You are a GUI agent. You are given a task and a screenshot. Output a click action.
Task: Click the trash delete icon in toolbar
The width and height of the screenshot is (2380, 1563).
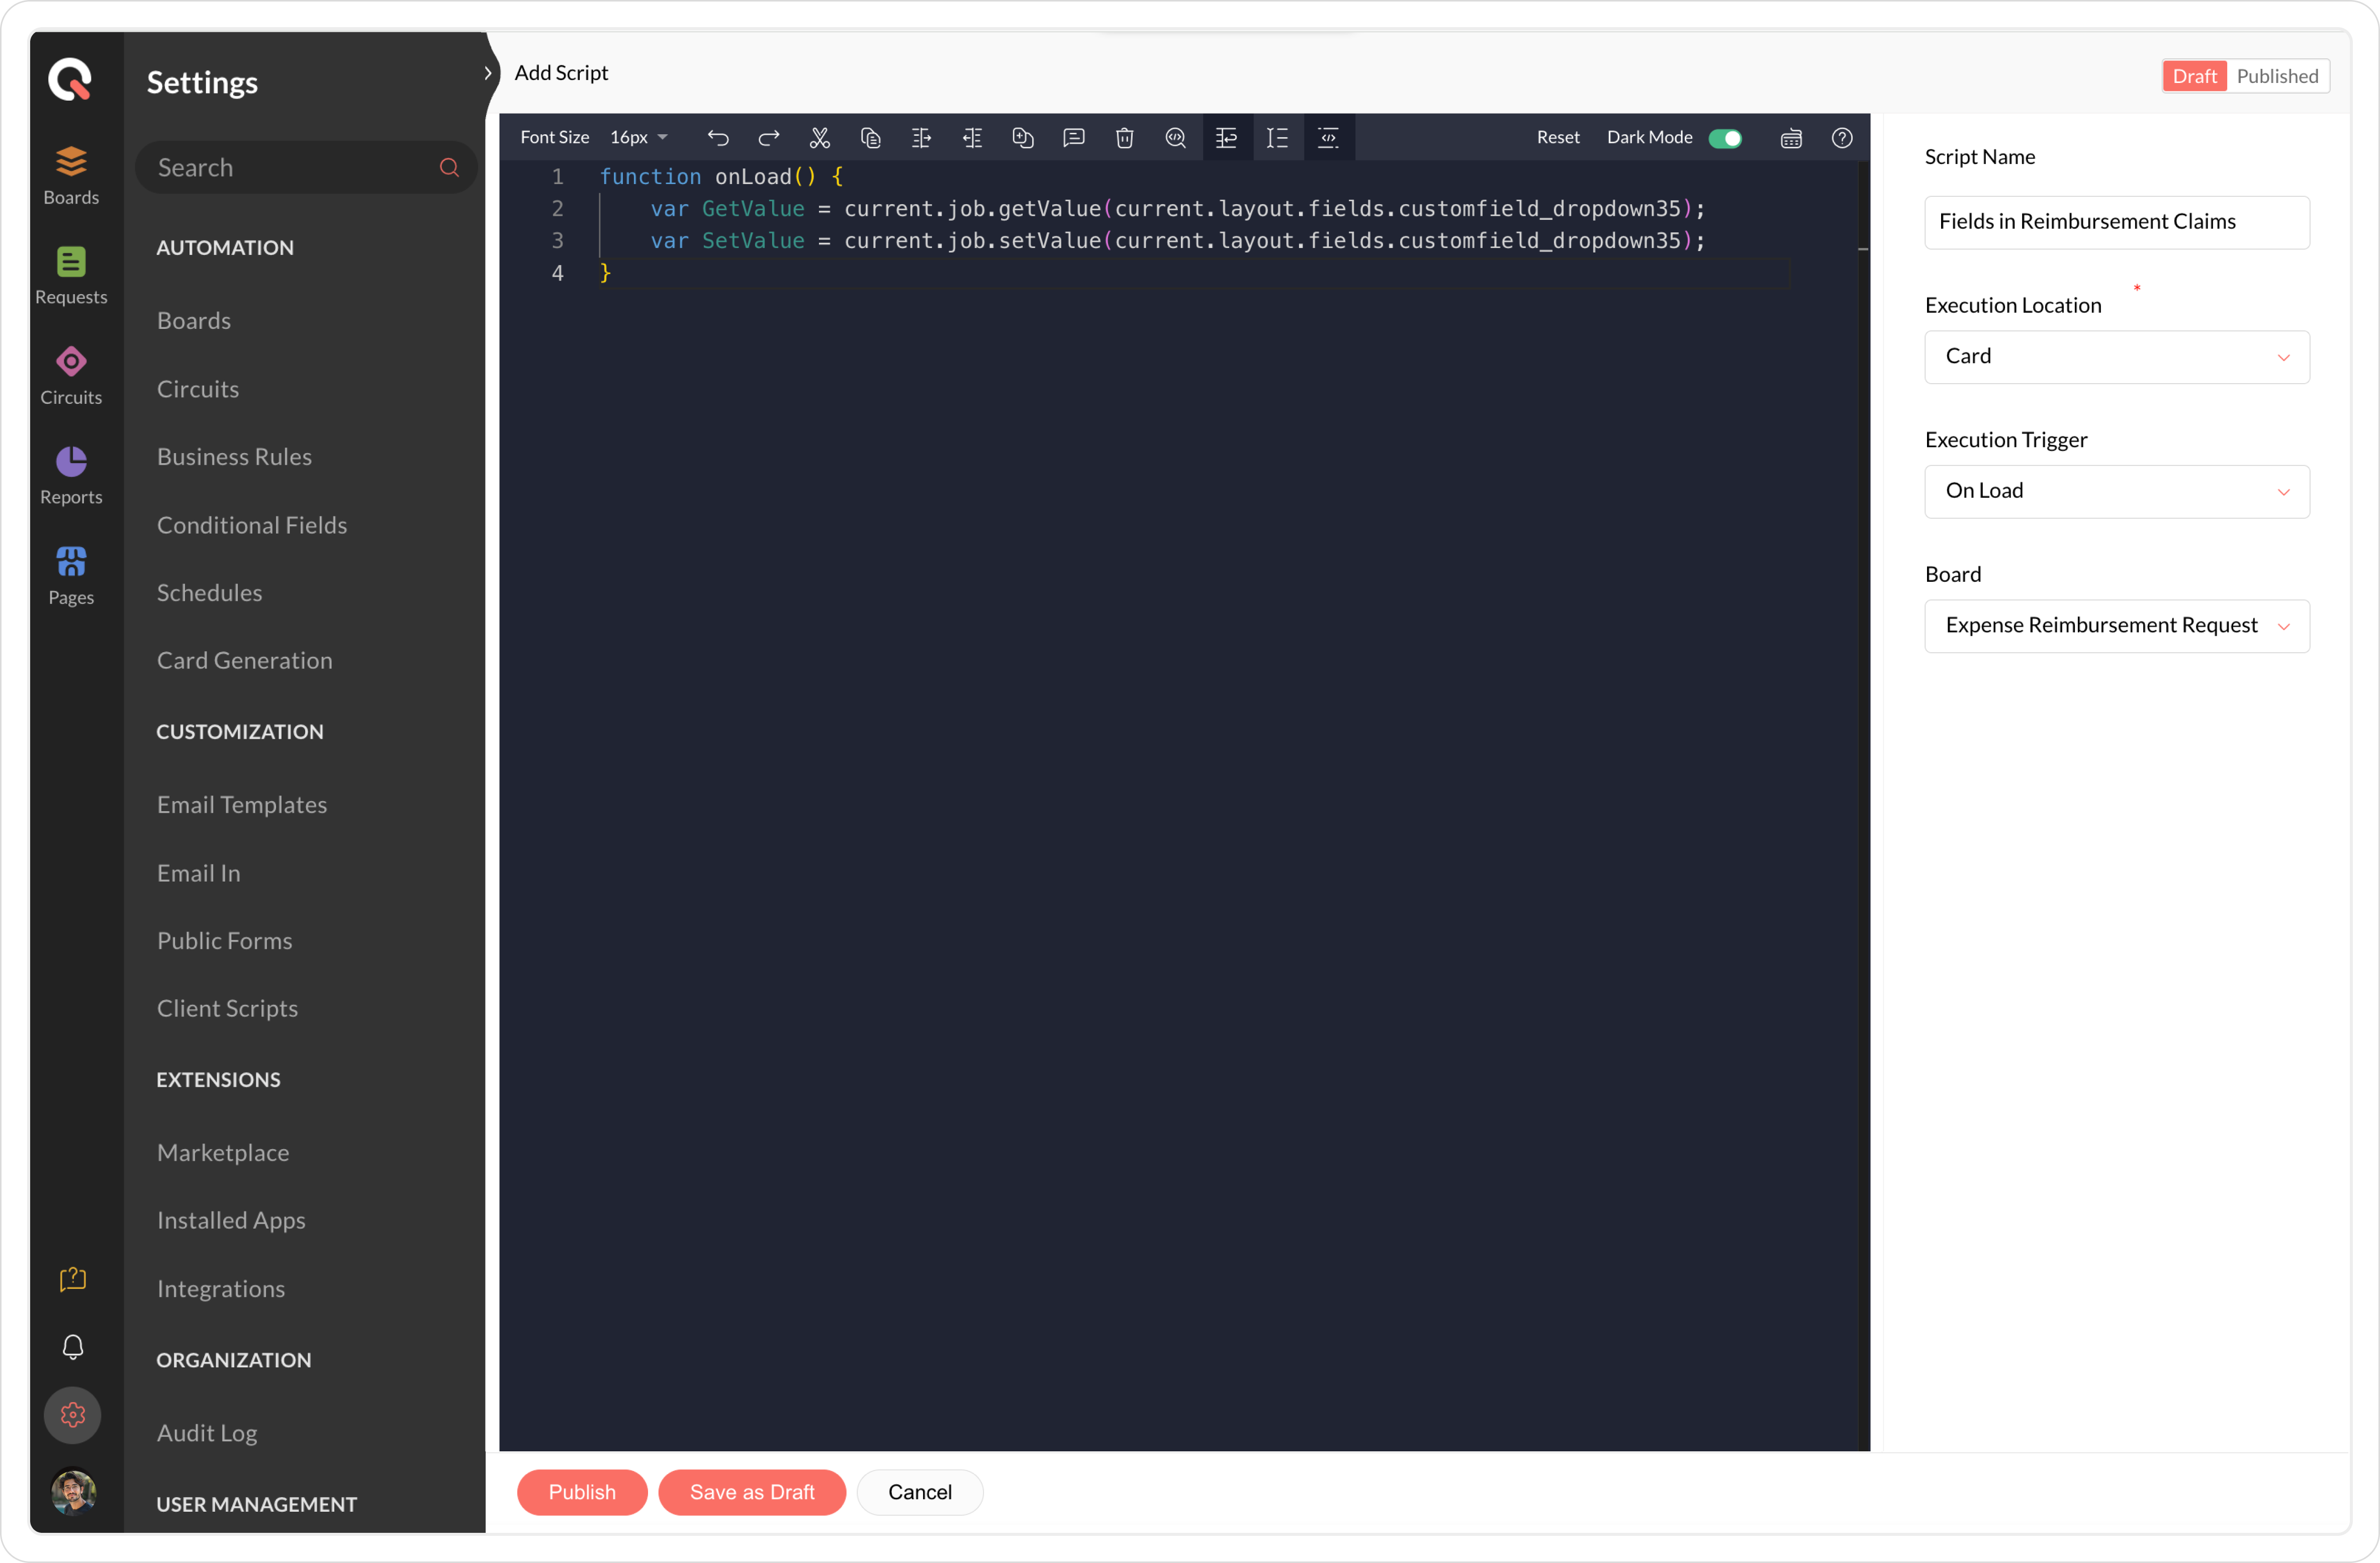tap(1124, 138)
